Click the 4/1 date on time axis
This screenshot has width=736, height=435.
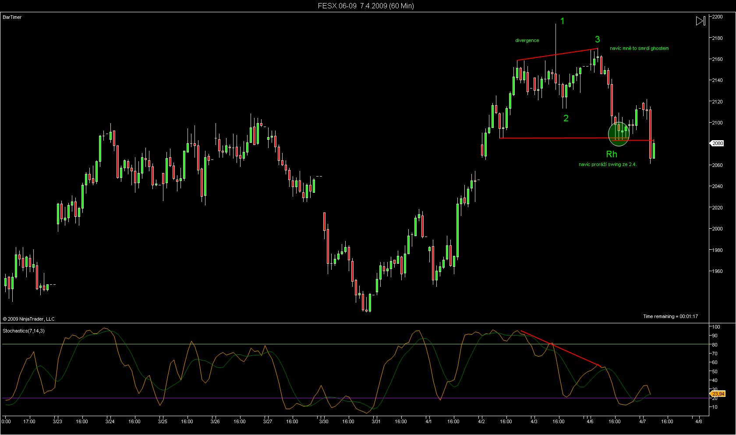(428, 422)
